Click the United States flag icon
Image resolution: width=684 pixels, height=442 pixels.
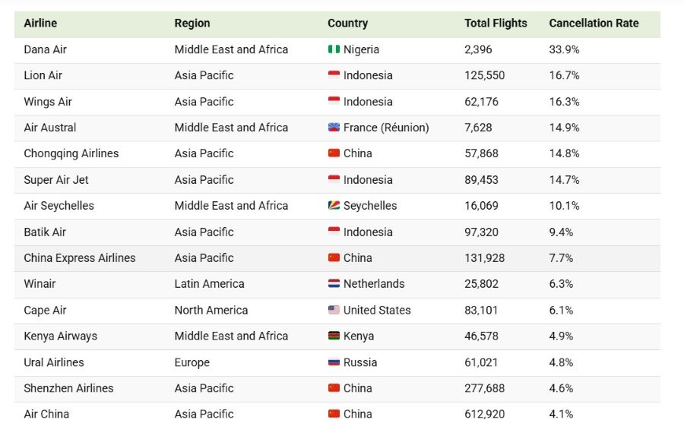(334, 310)
